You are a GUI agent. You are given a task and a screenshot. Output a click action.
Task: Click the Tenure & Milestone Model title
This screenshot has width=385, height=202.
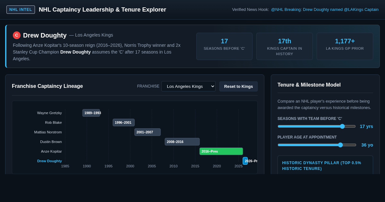[x=309, y=85]
